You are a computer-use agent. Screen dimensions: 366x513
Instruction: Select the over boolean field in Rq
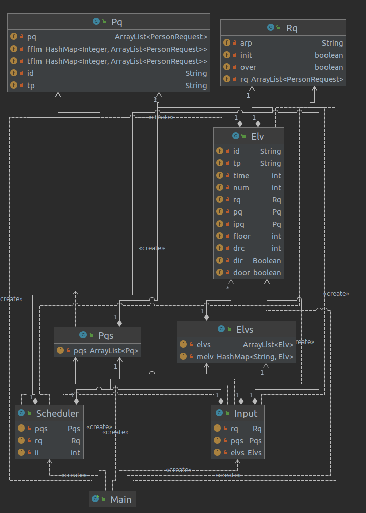coord(283,67)
